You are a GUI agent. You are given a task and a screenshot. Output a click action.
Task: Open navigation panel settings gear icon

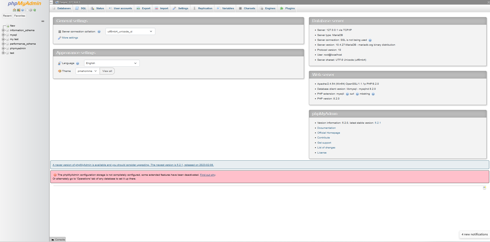[x=30, y=10]
